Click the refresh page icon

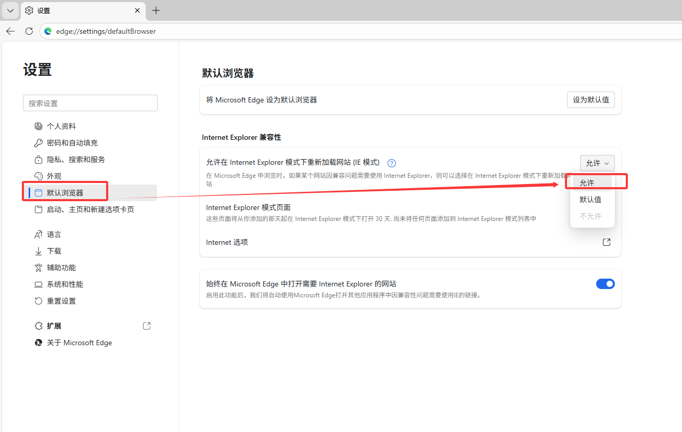pyautogui.click(x=29, y=31)
